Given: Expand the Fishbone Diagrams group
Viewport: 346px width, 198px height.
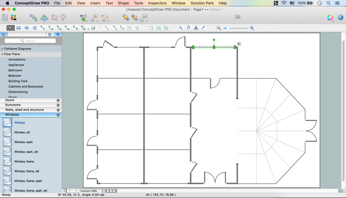Looking at the screenshot, I should (x=2, y=49).
